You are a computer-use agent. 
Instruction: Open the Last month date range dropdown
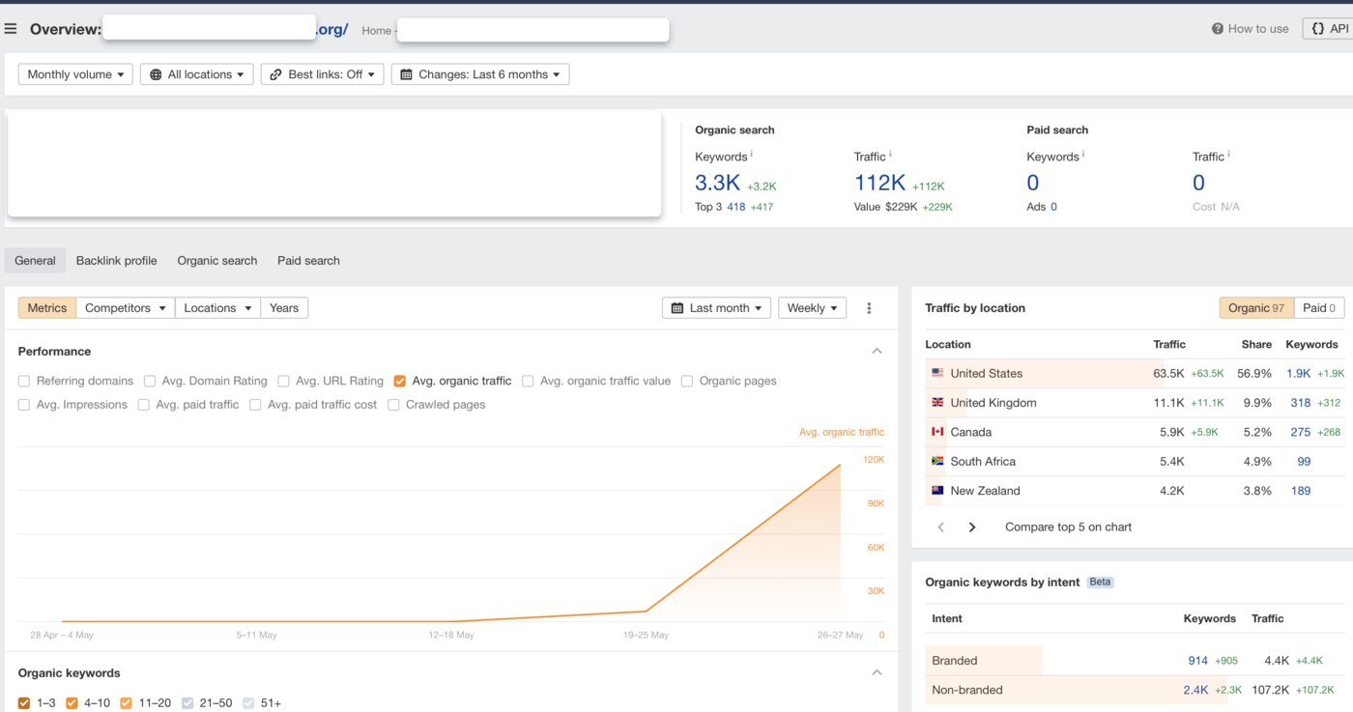point(716,308)
